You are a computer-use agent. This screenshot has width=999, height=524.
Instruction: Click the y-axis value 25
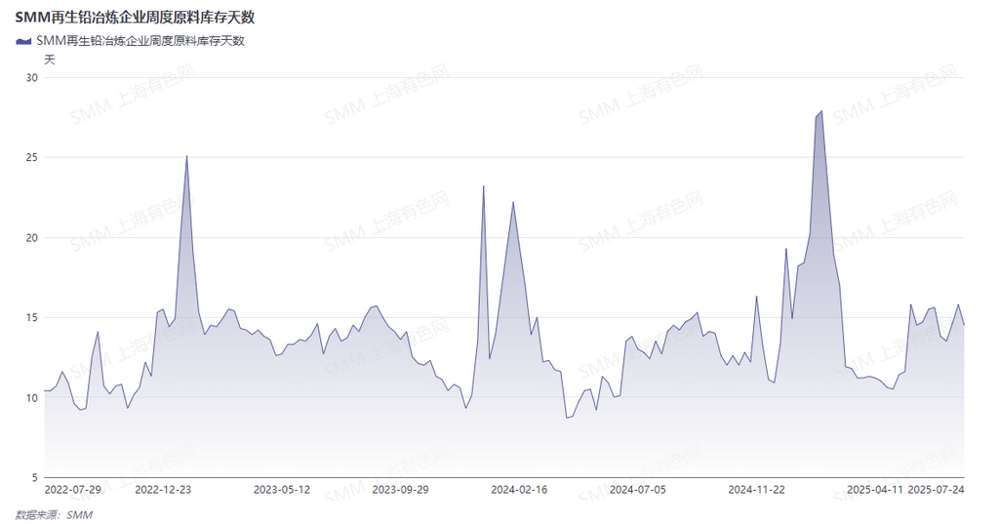[32, 157]
